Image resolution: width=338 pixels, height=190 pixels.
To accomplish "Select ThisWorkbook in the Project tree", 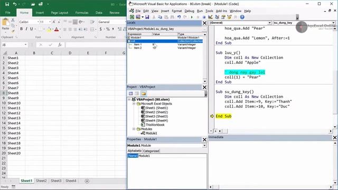I will coord(155,125).
